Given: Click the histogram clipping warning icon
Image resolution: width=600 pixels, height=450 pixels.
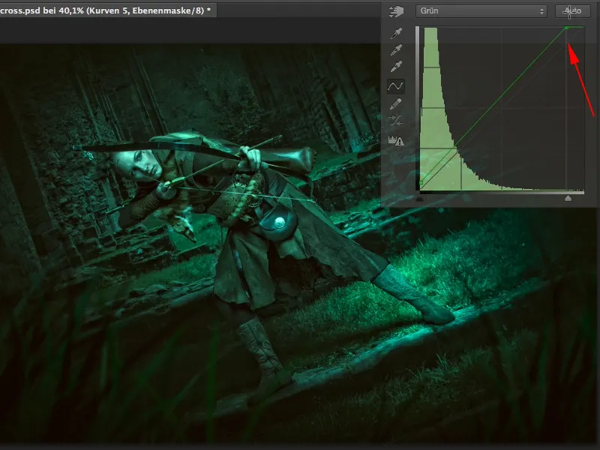Looking at the screenshot, I should 396,140.
